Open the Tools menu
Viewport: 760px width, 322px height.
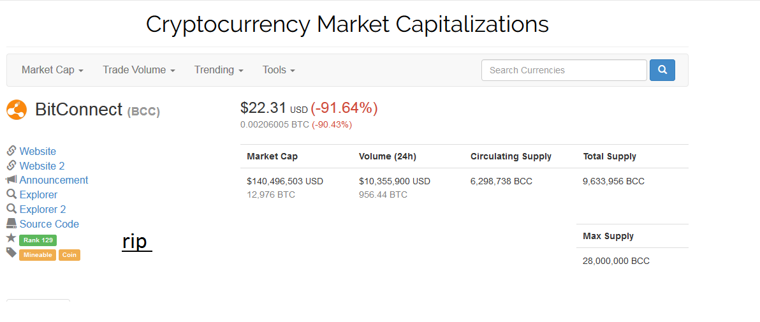coord(279,70)
